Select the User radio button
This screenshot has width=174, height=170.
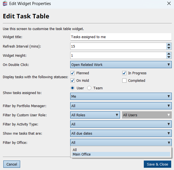click(73, 88)
